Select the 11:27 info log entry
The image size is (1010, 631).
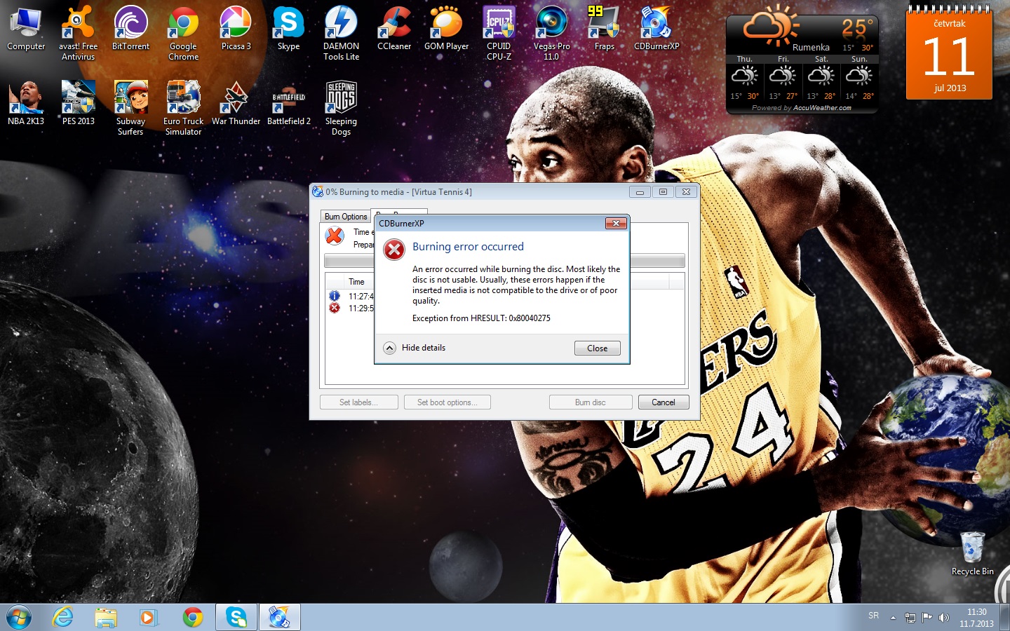351,296
